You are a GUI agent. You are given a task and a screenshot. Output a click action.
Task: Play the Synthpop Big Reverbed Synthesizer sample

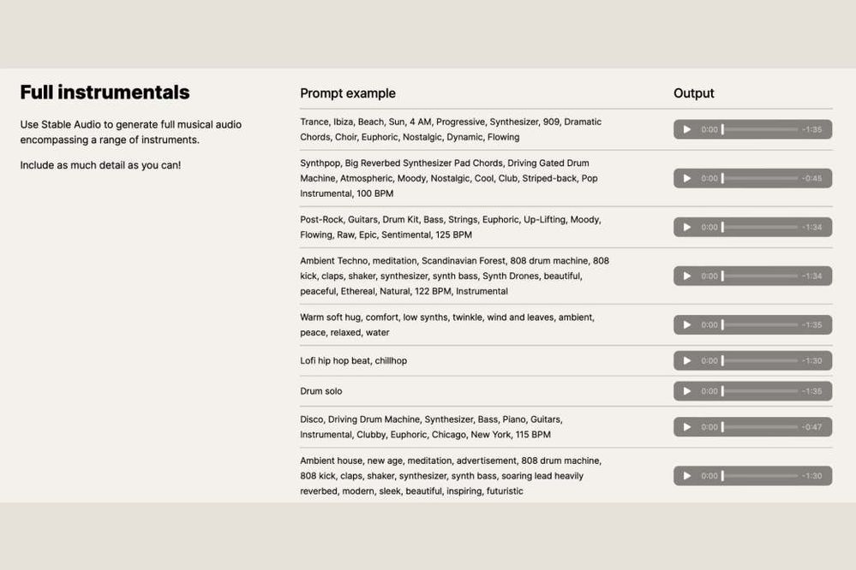pyautogui.click(x=686, y=178)
